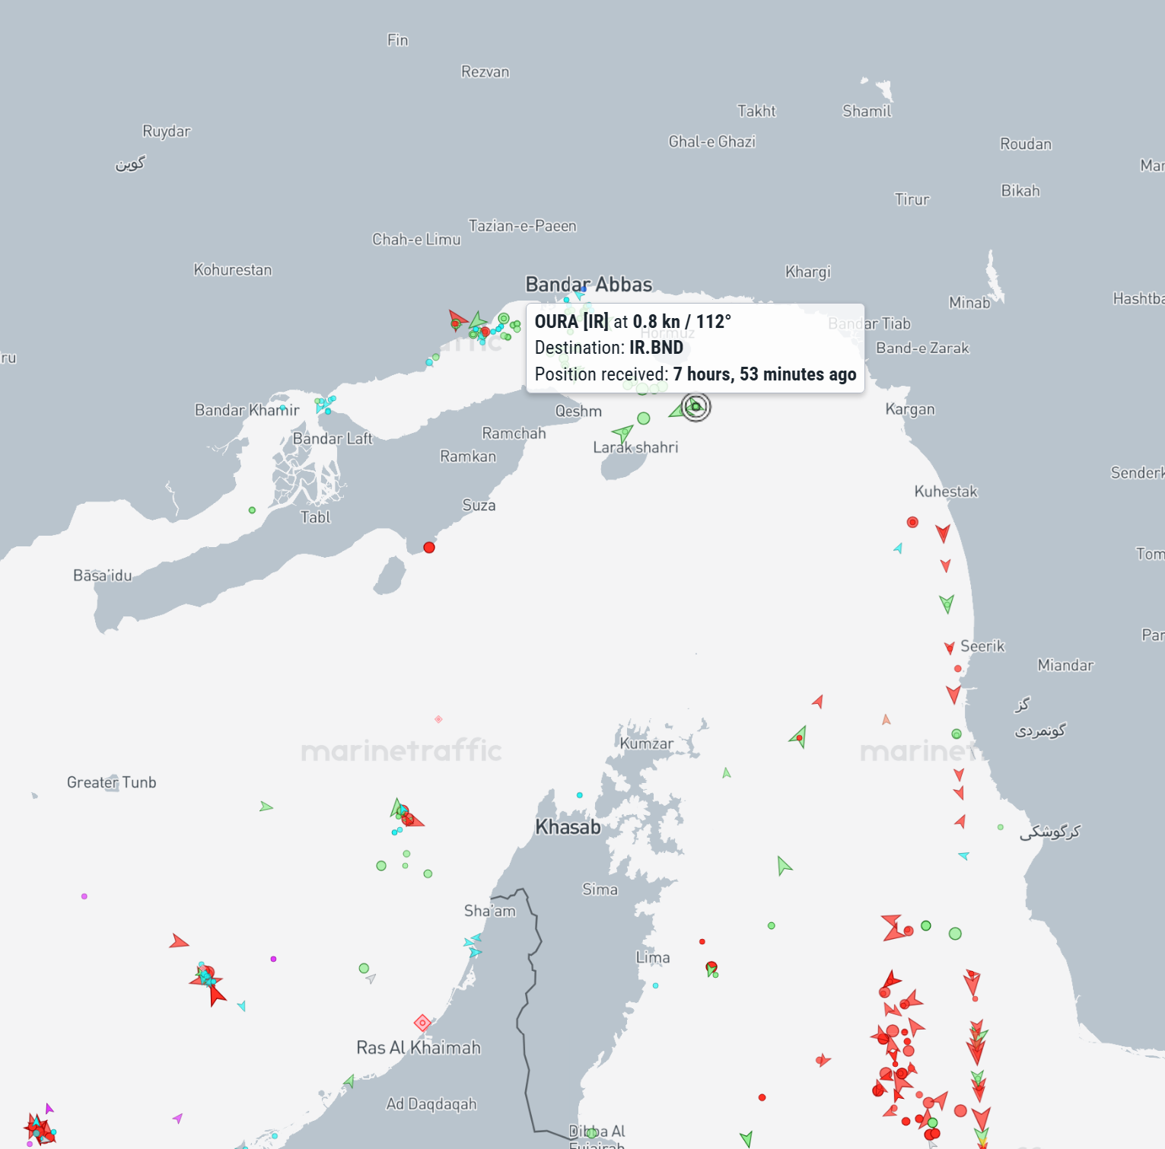
Task: Click the Minab town label
Action: click(969, 303)
